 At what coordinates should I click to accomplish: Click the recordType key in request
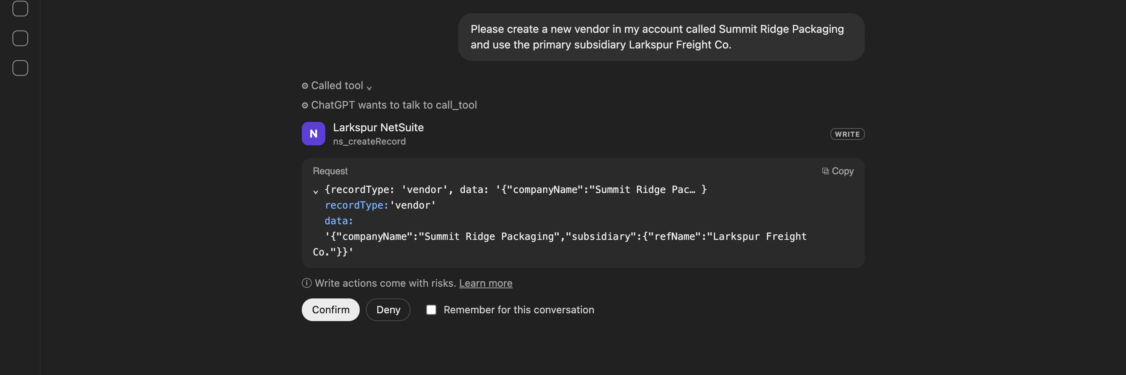(x=357, y=205)
